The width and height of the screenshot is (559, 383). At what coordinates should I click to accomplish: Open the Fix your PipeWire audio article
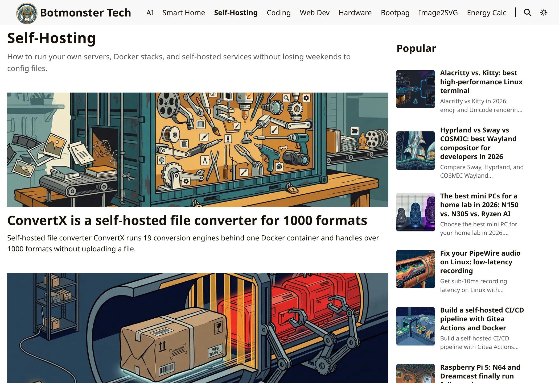point(480,262)
